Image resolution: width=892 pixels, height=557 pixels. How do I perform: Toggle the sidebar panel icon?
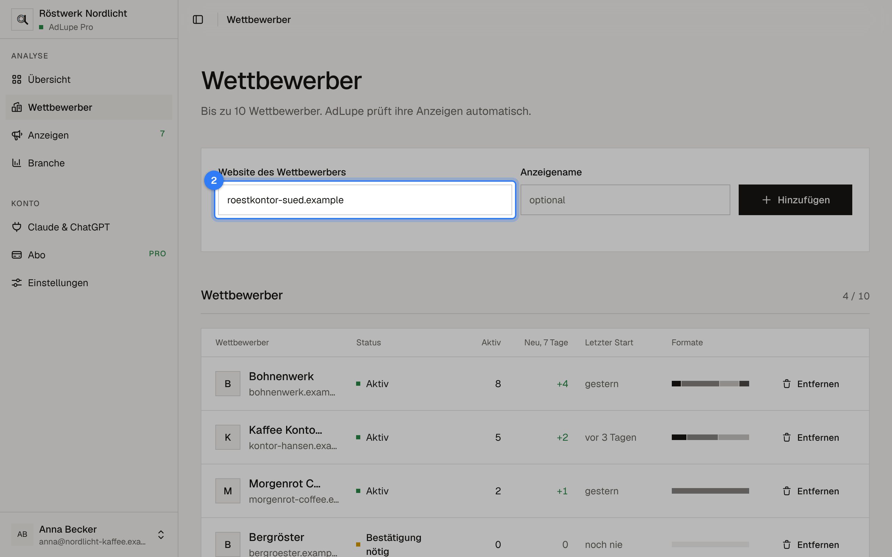[198, 19]
